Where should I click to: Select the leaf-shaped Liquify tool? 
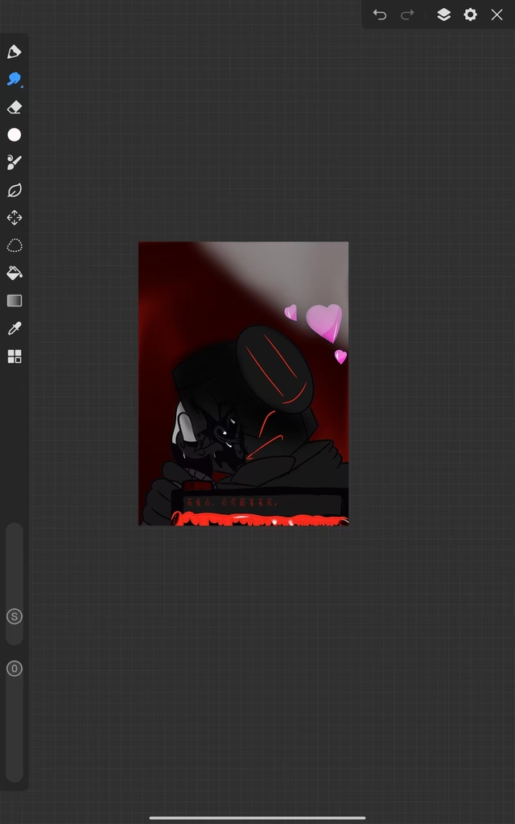click(14, 191)
